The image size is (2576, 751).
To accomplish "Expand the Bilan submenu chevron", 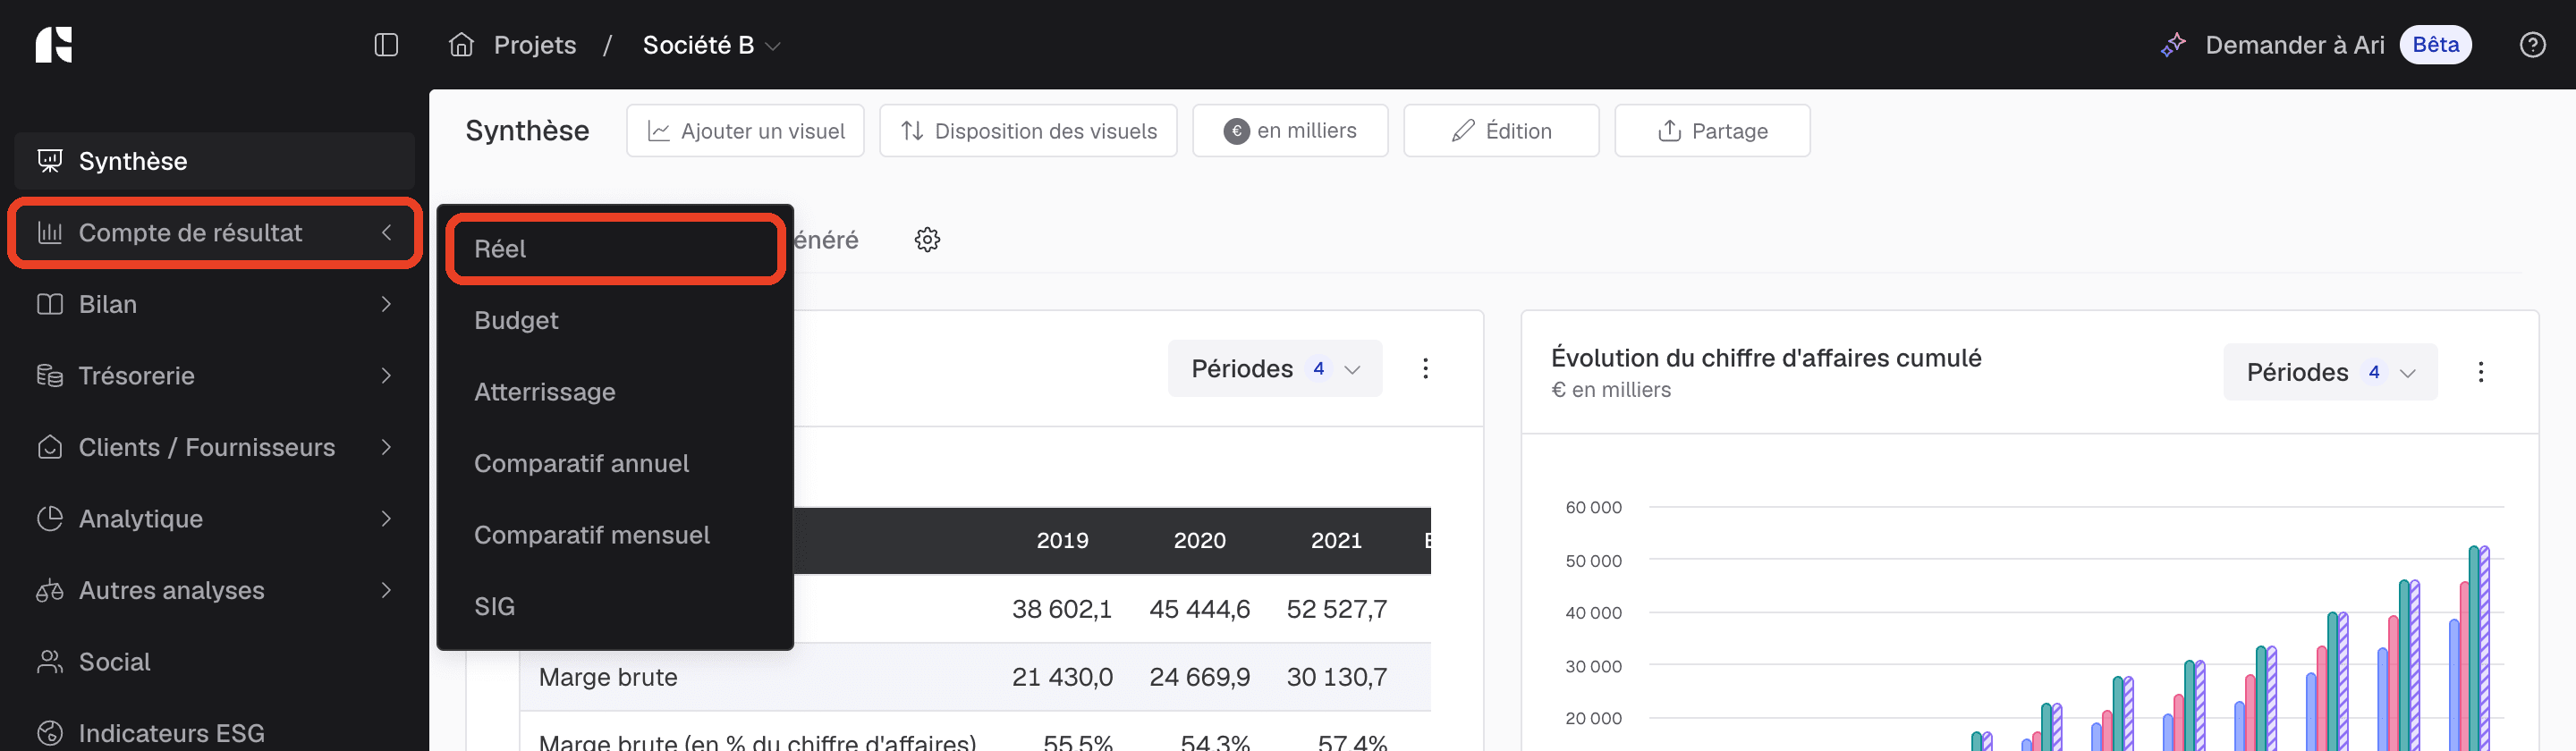I will [386, 304].
